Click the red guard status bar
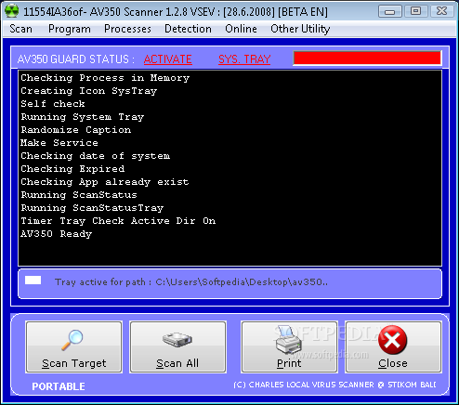This screenshot has height=405, width=459. point(367,59)
